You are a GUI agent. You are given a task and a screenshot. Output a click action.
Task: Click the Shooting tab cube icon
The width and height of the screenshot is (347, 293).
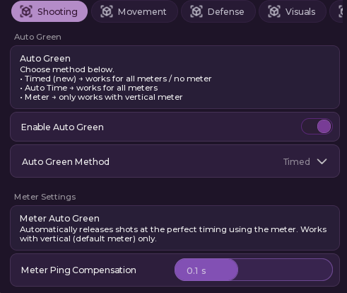point(26,11)
